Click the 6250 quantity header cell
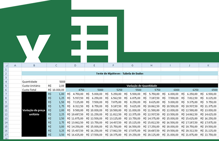The image size is (219, 141). coord(189,90)
